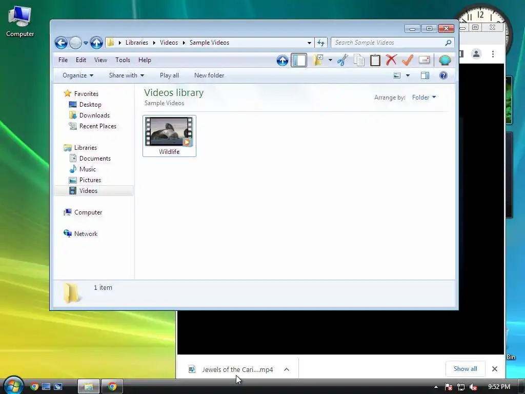The image size is (525, 394).
Task: Click the Explorer folder taskbar button
Action: 88,386
